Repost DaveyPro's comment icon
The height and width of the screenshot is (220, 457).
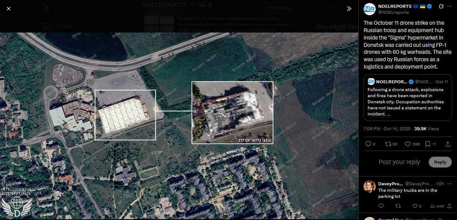pyautogui.click(x=398, y=206)
